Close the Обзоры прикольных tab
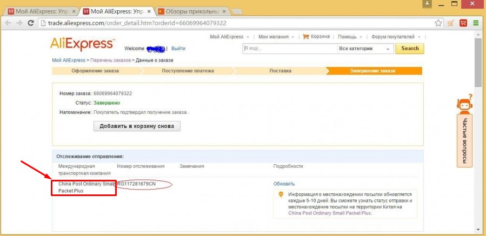Screen dimensions: 486x236 click(x=224, y=11)
